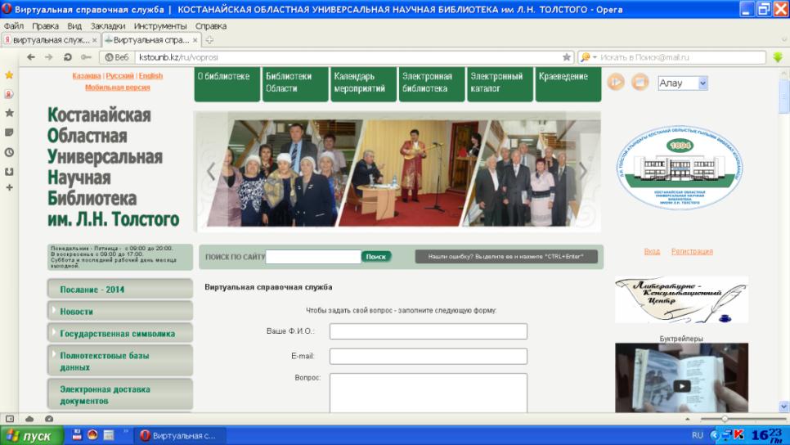Open the history clock panel in sidebar
Image resolution: width=790 pixels, height=445 pixels.
(9, 152)
